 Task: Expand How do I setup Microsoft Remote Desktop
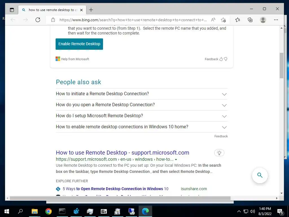tap(142, 116)
